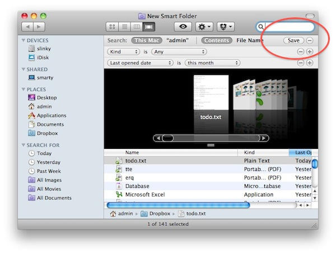The height and width of the screenshot is (254, 336).
Task: Collapse the DEVICES sidebar section
Action: pos(23,40)
